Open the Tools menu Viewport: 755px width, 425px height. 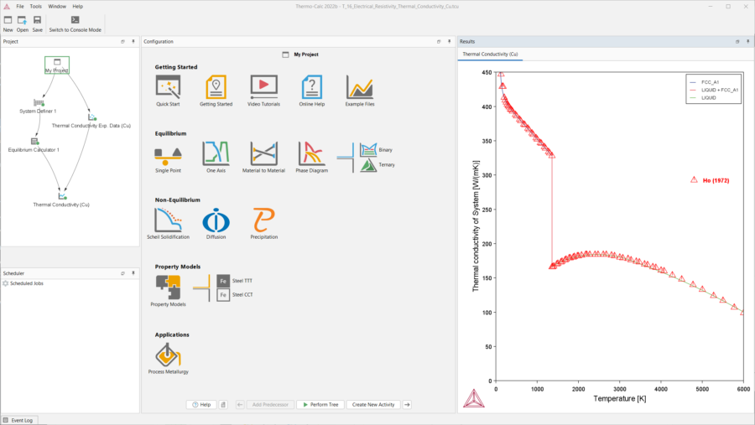point(35,6)
